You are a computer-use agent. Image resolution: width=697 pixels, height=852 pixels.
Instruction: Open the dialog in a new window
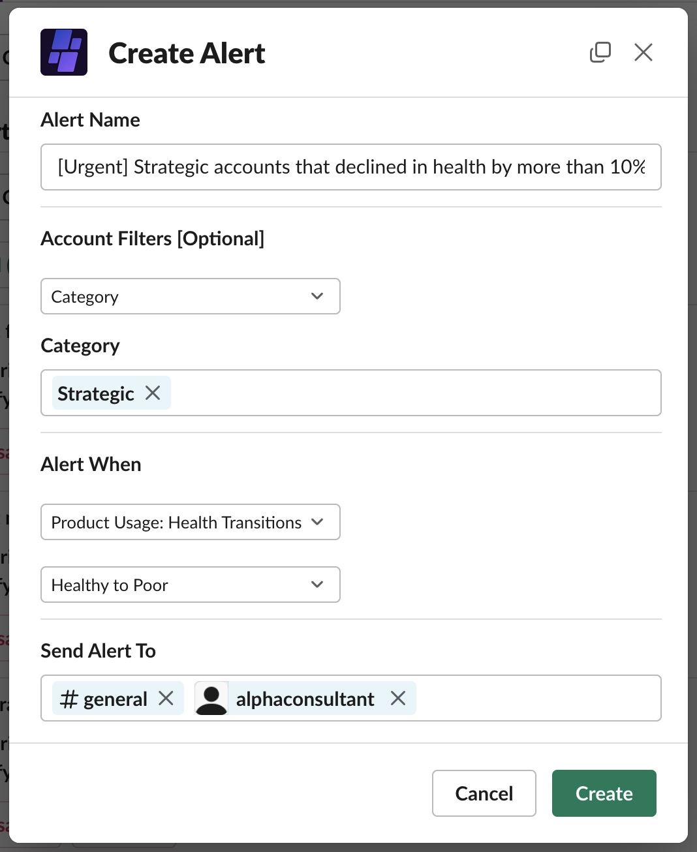tap(600, 52)
